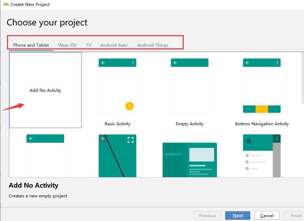This screenshot has width=304, height=221.
Task: Click the Previous button
Action: tap(207, 215)
